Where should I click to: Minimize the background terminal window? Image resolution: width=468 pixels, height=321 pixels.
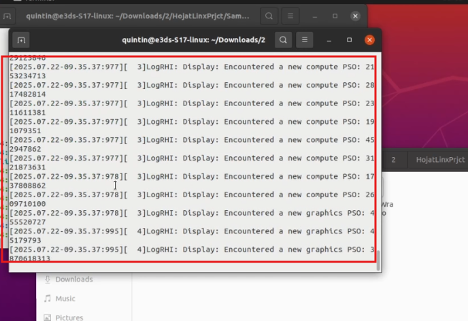click(x=316, y=15)
